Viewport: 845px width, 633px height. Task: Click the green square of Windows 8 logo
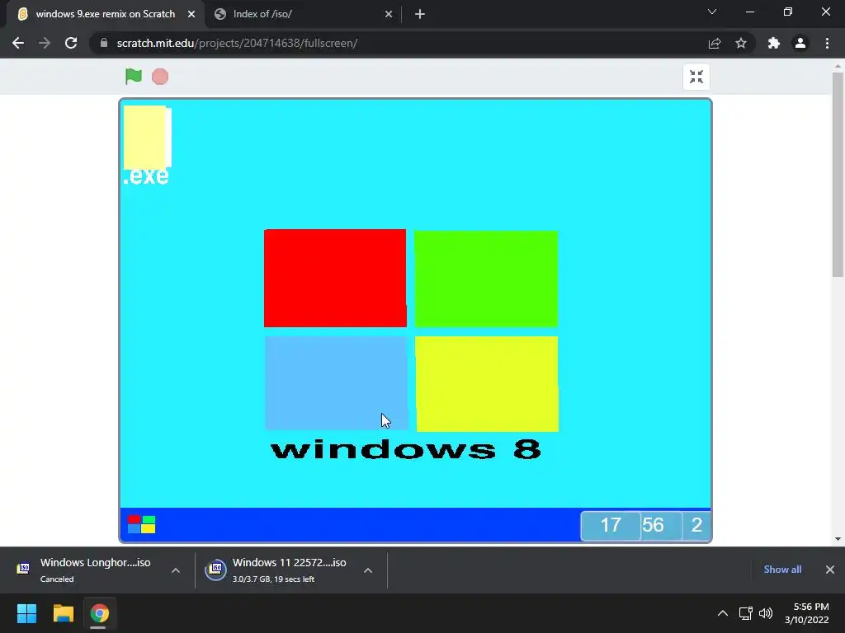[486, 279]
